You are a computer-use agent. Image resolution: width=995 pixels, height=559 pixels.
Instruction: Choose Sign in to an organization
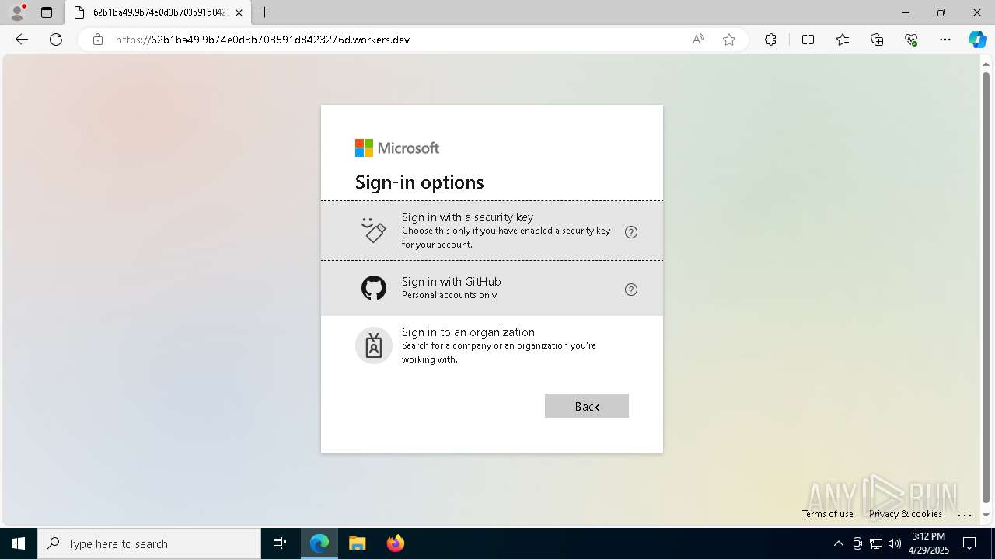[492, 345]
